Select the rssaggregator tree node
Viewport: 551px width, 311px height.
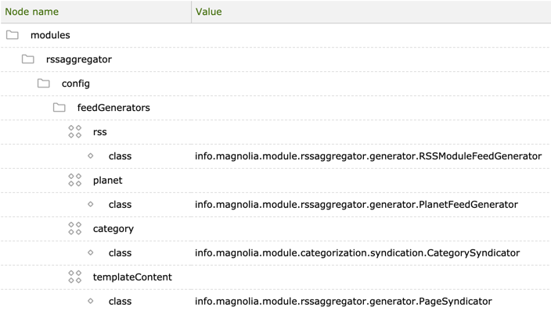coord(79,59)
